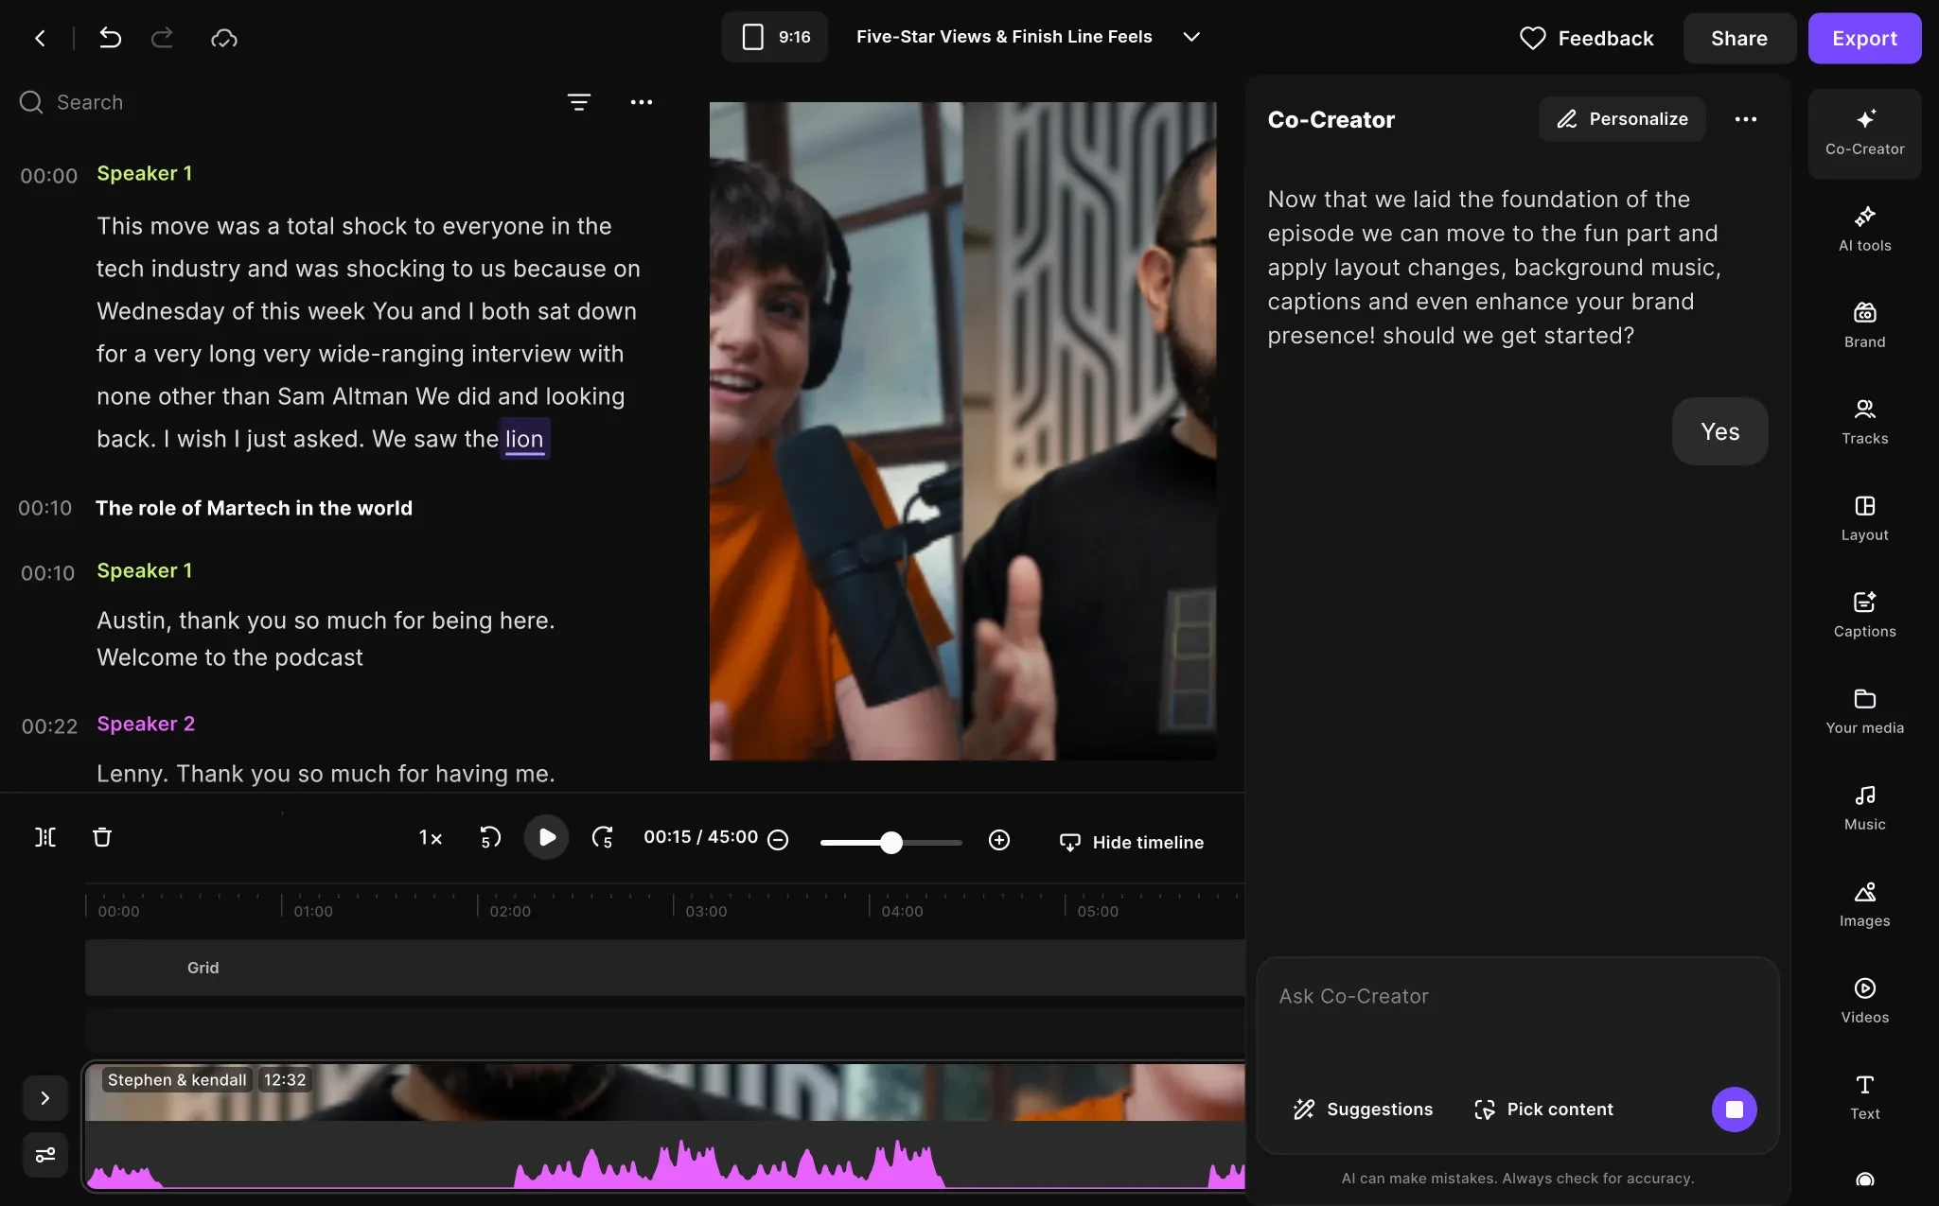Viewport: 1939px width, 1206px height.
Task: Click the split clip icon
Action: [x=45, y=837]
